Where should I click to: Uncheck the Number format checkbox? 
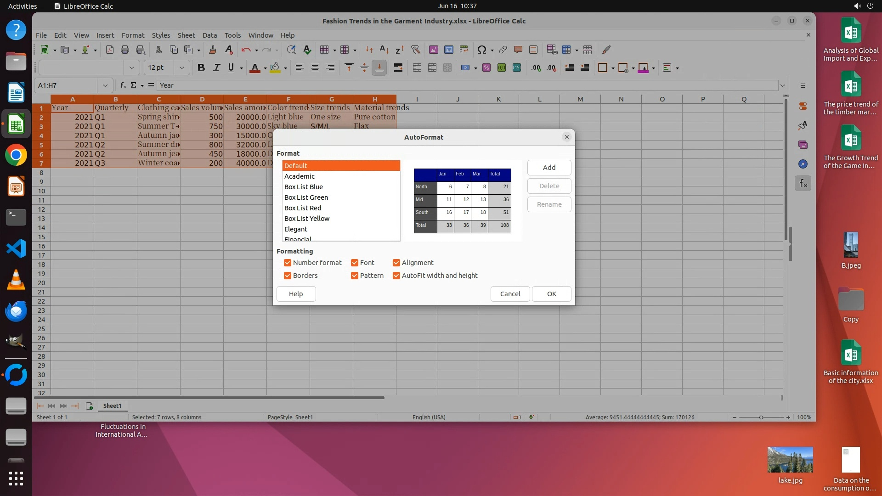[288, 263]
